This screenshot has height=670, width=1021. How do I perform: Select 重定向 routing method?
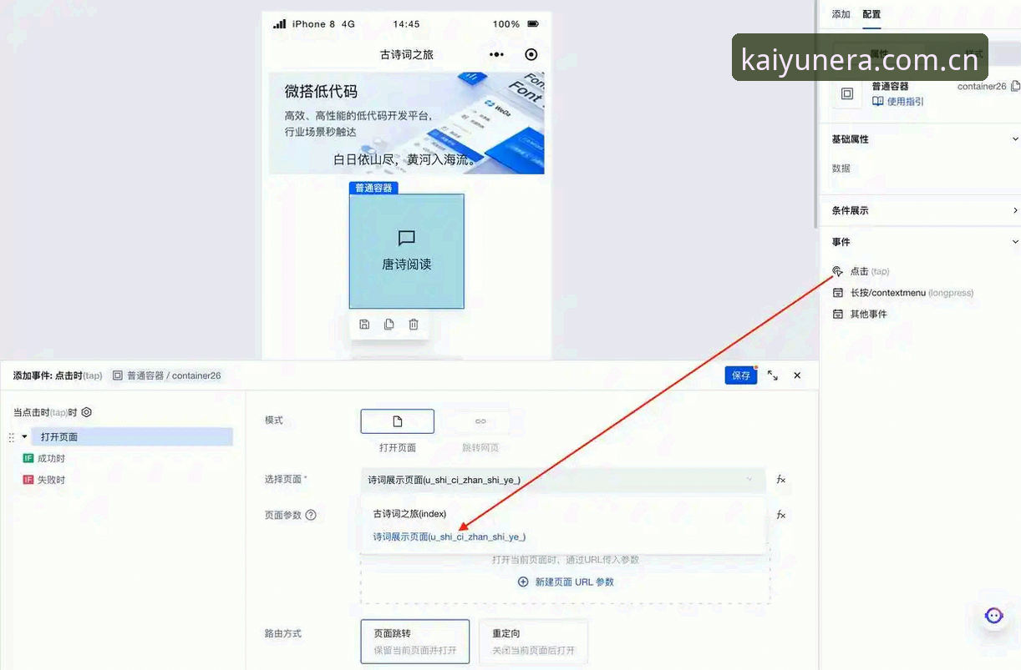[x=534, y=642]
